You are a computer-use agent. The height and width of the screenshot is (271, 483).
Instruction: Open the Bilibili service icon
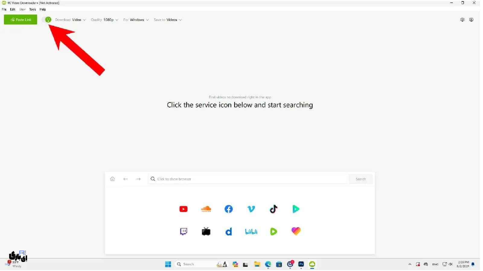tap(251, 232)
